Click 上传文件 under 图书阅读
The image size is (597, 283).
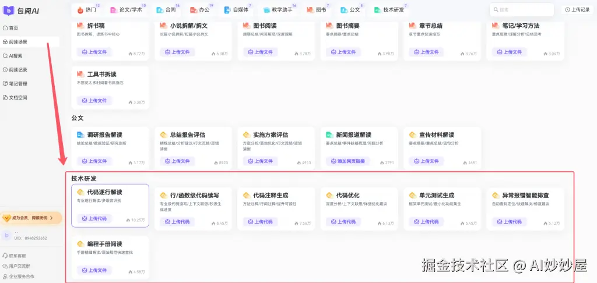tap(261, 52)
